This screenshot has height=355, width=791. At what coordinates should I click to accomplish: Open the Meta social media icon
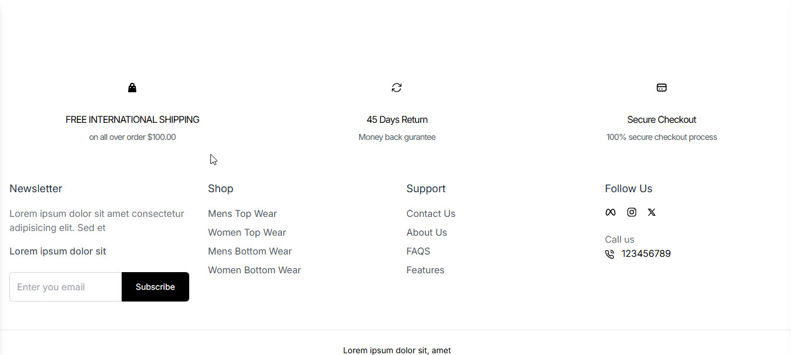[611, 212]
